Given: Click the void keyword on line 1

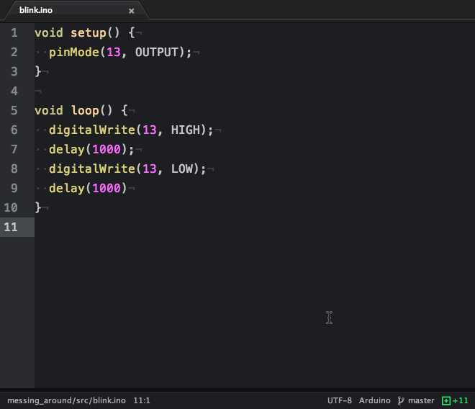Looking at the screenshot, I should click(49, 32).
